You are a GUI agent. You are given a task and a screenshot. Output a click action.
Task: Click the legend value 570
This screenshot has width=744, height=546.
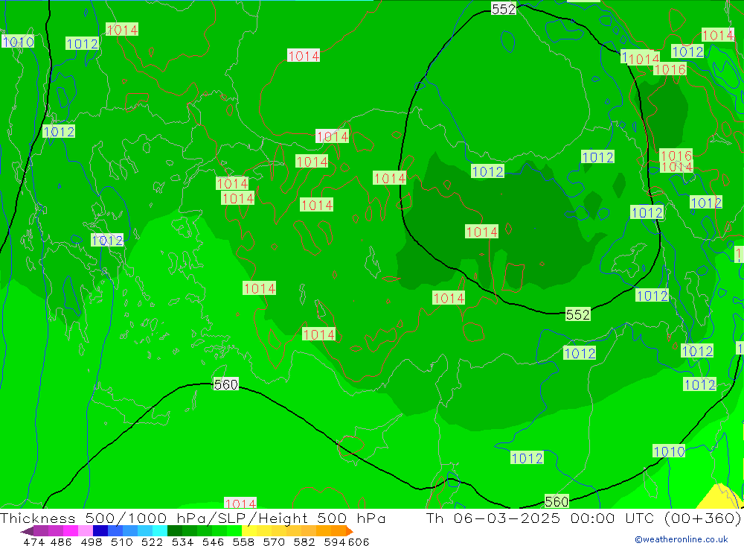[274, 542]
